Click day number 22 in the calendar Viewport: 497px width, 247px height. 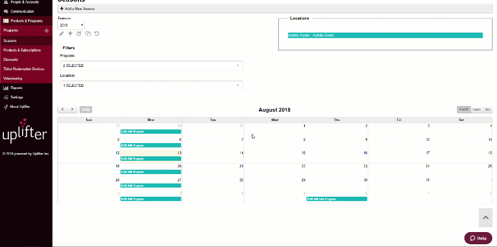click(x=303, y=166)
